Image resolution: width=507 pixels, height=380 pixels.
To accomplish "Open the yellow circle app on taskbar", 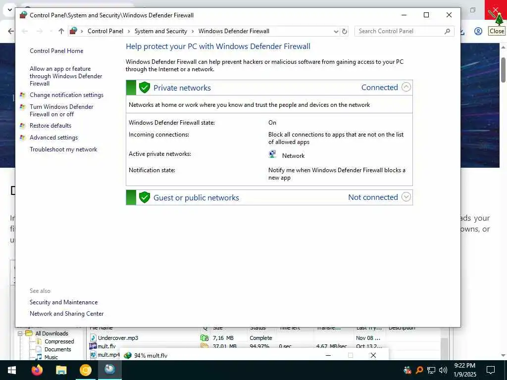I will tap(86, 370).
